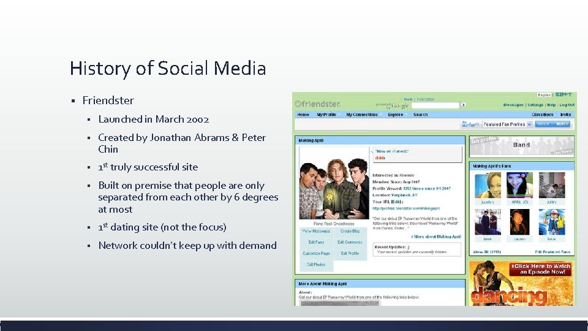Viewport: 588px width, 331px height.
Task: Switch language to Chinese
Action: point(563,94)
